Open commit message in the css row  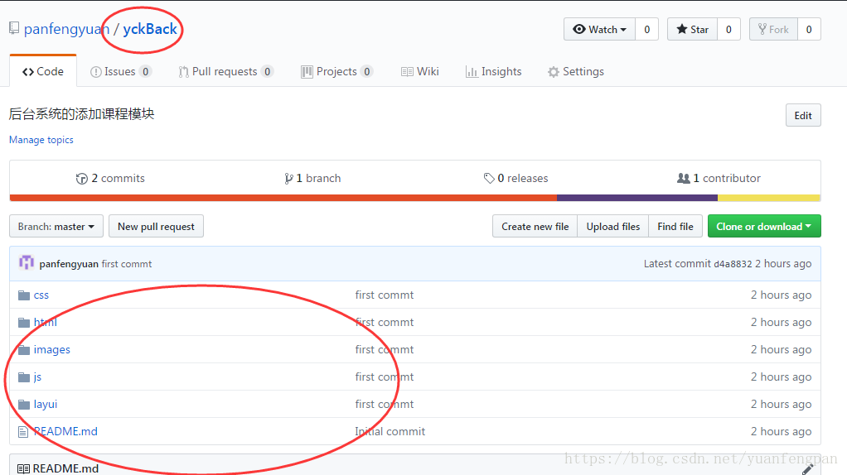click(x=384, y=295)
